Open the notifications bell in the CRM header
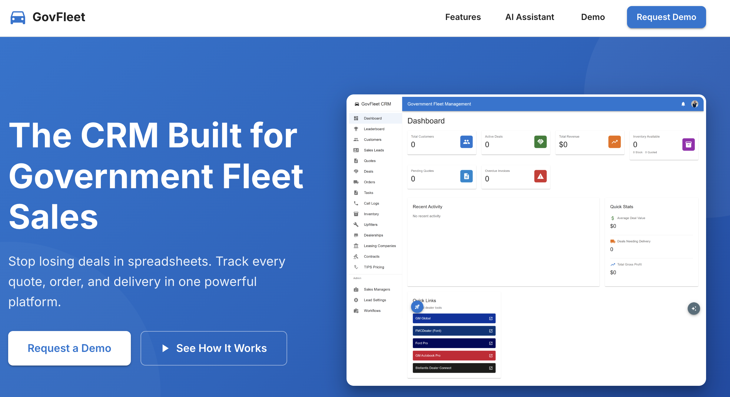This screenshot has width=730, height=397. 683,104
